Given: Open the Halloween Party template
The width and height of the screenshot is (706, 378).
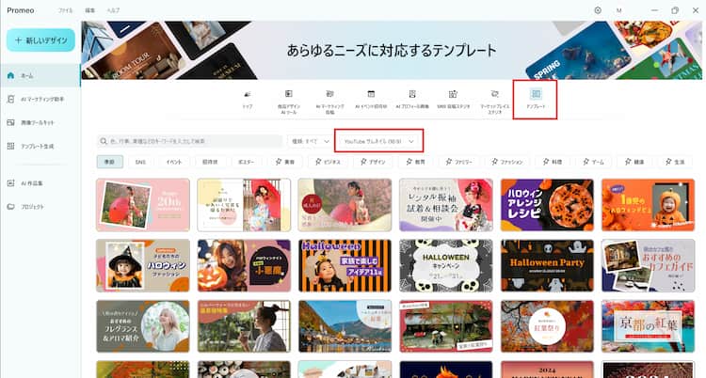Looking at the screenshot, I should 547,265.
